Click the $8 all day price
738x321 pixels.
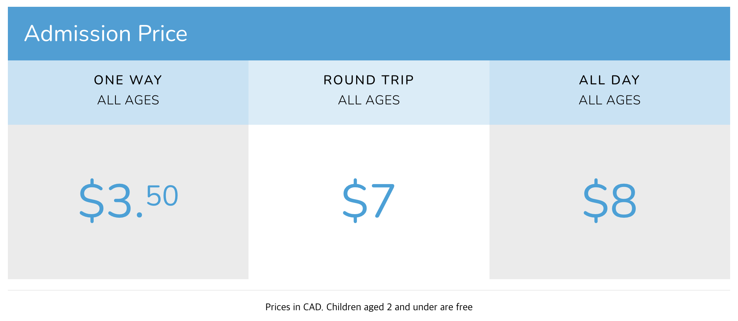(610, 200)
